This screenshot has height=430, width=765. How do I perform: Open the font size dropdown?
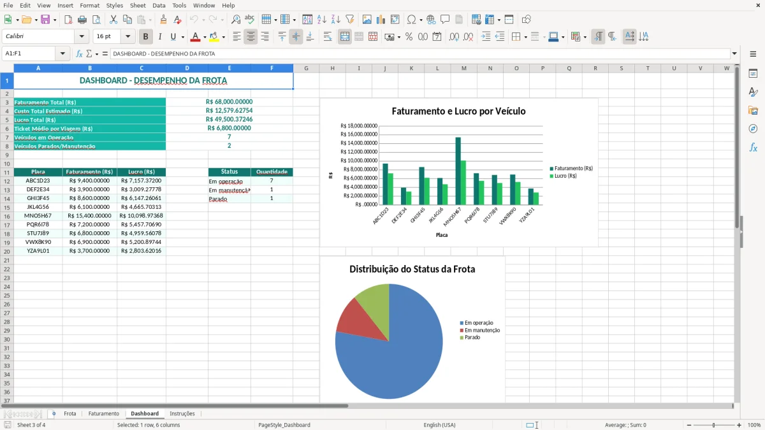tap(127, 37)
